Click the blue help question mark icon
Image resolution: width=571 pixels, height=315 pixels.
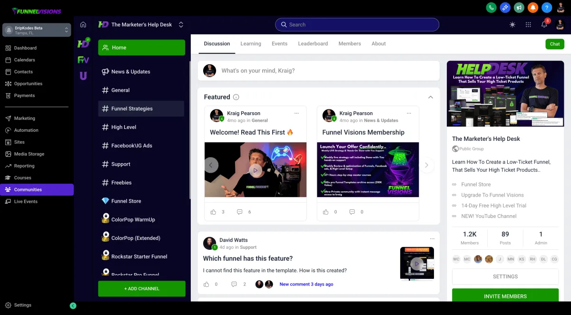[547, 8]
